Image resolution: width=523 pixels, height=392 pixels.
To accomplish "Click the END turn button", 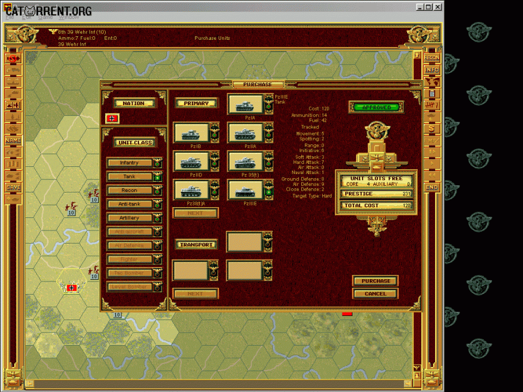I will (431, 187).
